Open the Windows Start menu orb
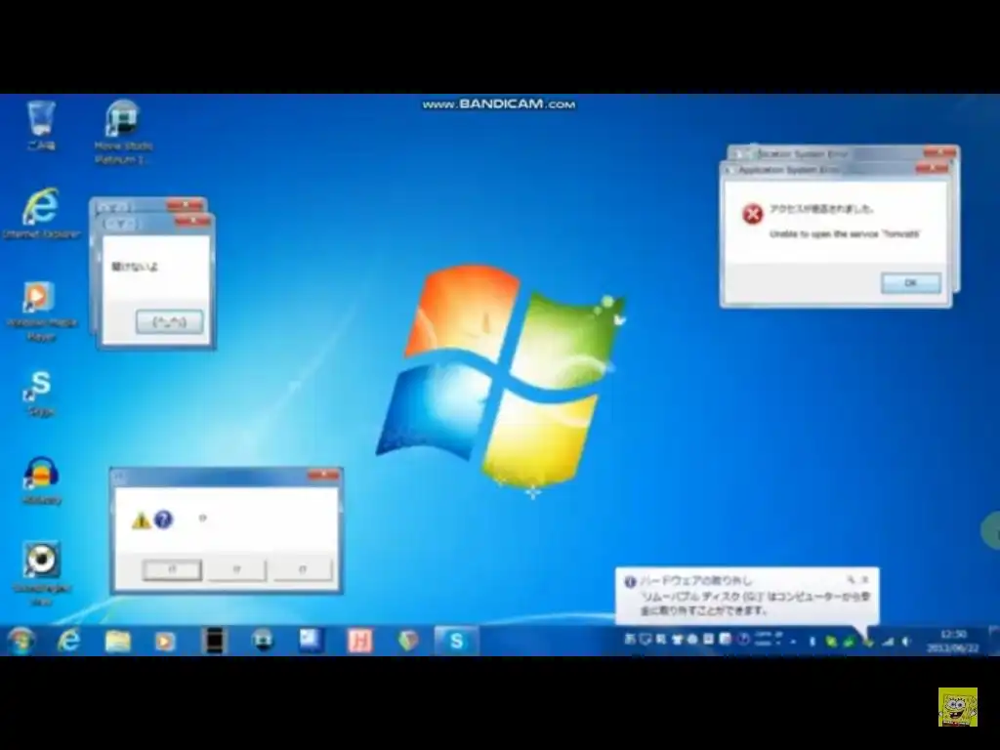The image size is (1000, 750). [x=21, y=641]
